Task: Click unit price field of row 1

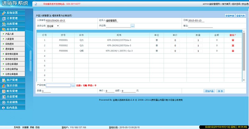Action: 175,40
